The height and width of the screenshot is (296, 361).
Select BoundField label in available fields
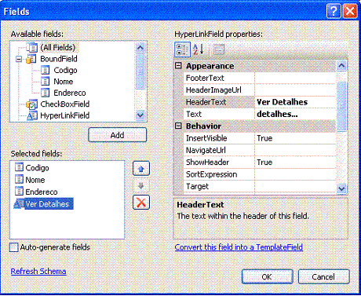click(59, 59)
